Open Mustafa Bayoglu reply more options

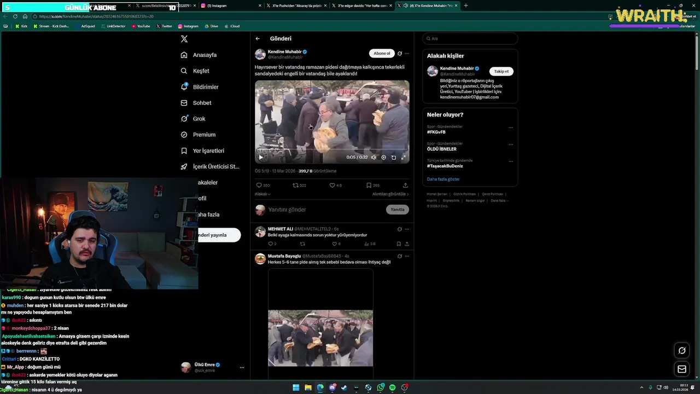(407, 256)
